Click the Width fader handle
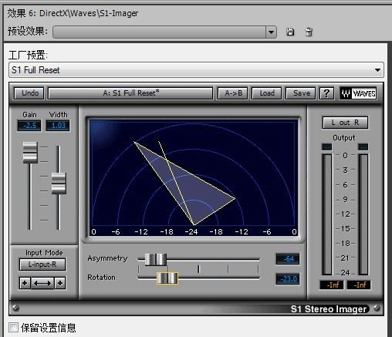 [59, 184]
